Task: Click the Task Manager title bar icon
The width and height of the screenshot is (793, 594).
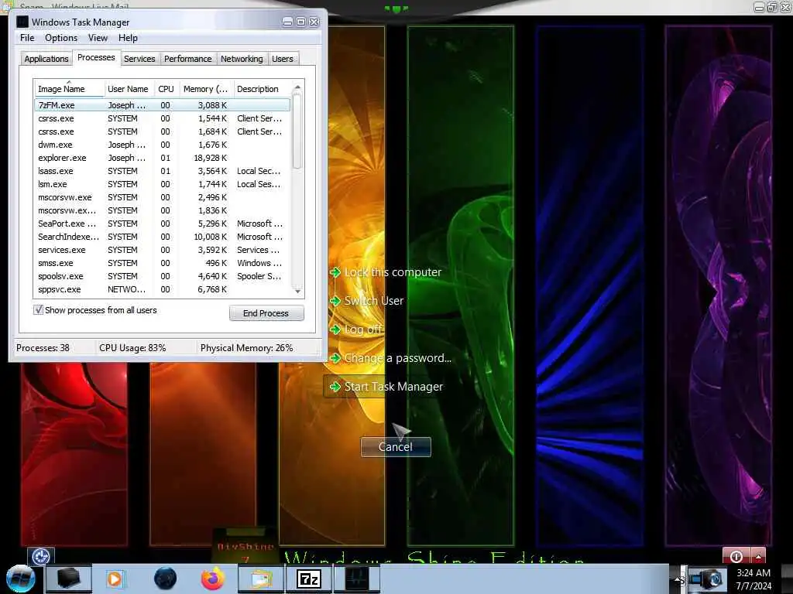Action: coord(22,22)
